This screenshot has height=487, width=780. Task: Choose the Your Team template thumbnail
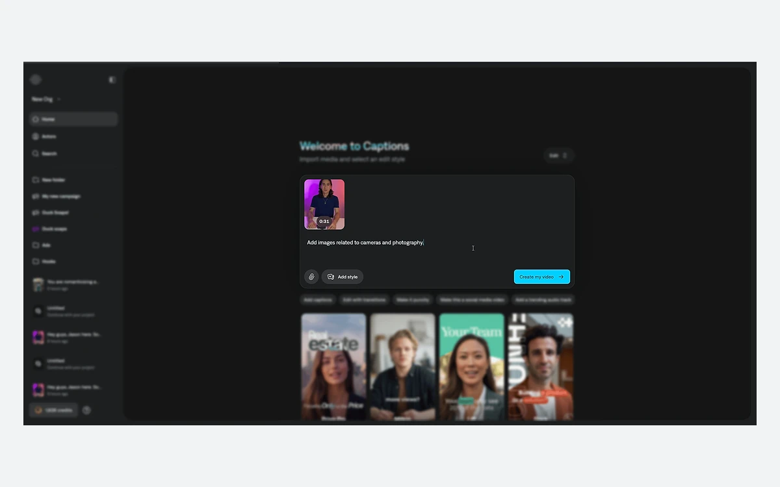472,367
